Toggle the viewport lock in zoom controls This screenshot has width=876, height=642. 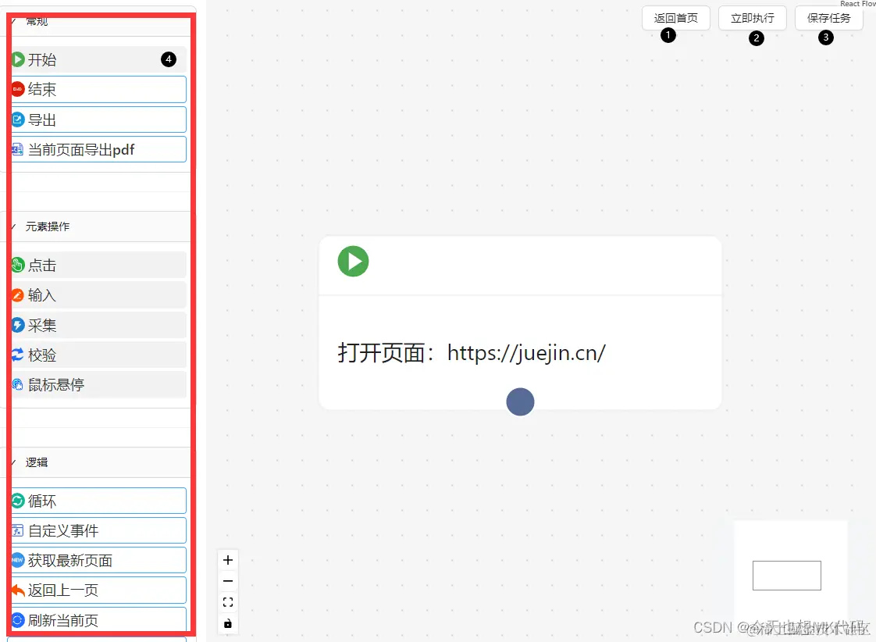click(227, 623)
